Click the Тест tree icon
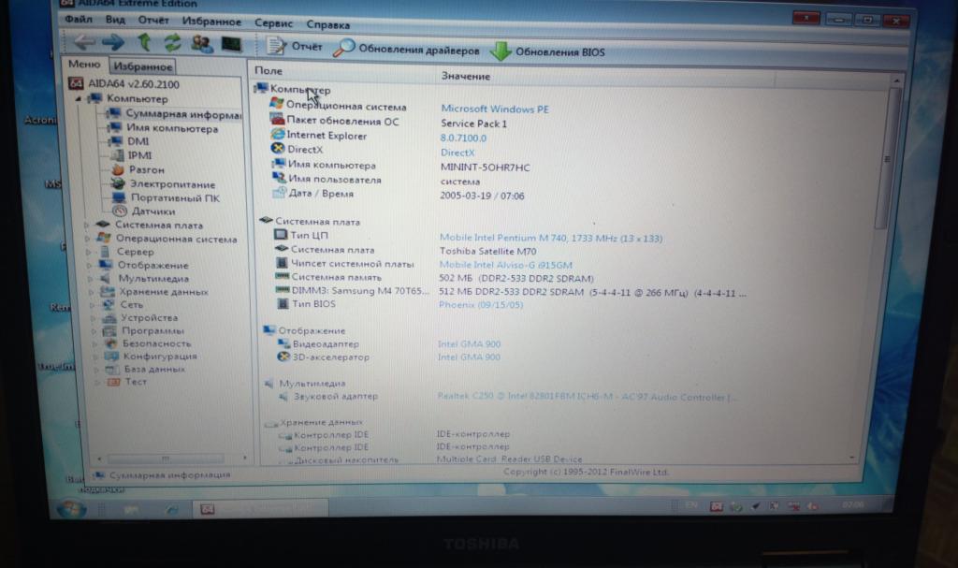The width and height of the screenshot is (958, 568). (113, 382)
